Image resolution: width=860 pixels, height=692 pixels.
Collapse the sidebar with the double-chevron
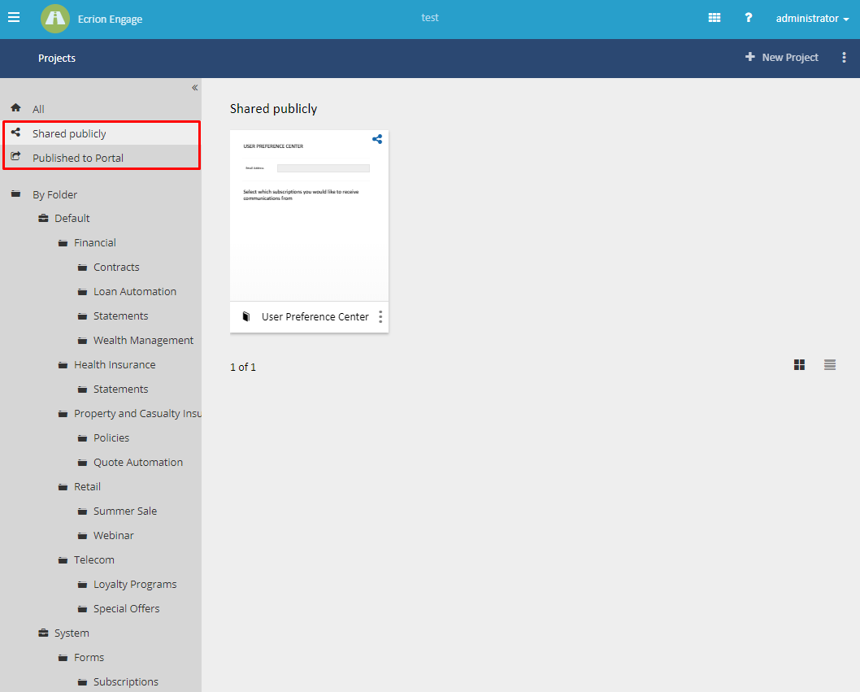coord(194,87)
